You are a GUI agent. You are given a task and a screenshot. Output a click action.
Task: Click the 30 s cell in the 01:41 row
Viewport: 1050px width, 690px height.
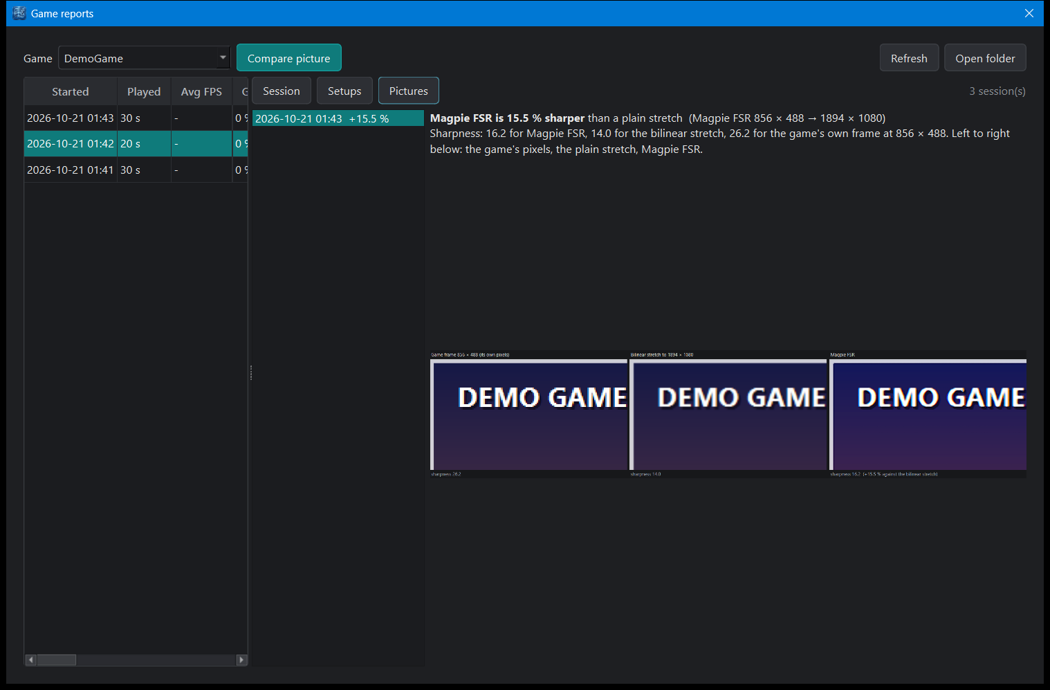pos(144,170)
